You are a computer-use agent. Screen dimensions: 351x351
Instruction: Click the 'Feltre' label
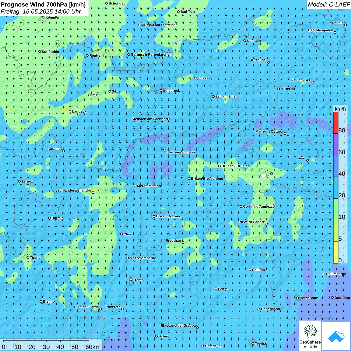[223, 289]
